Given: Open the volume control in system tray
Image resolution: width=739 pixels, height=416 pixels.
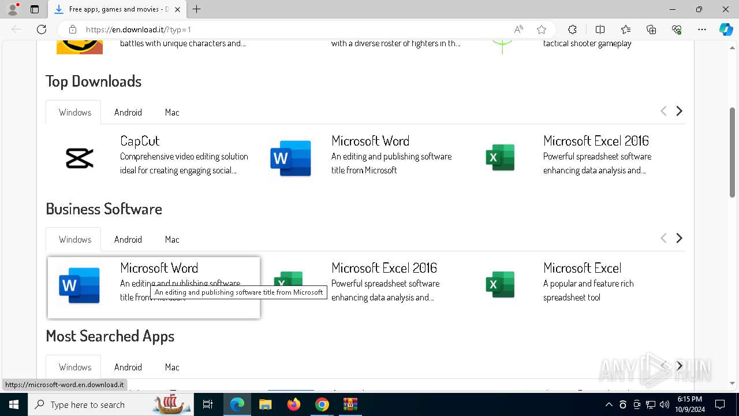Looking at the screenshot, I should pos(665,404).
